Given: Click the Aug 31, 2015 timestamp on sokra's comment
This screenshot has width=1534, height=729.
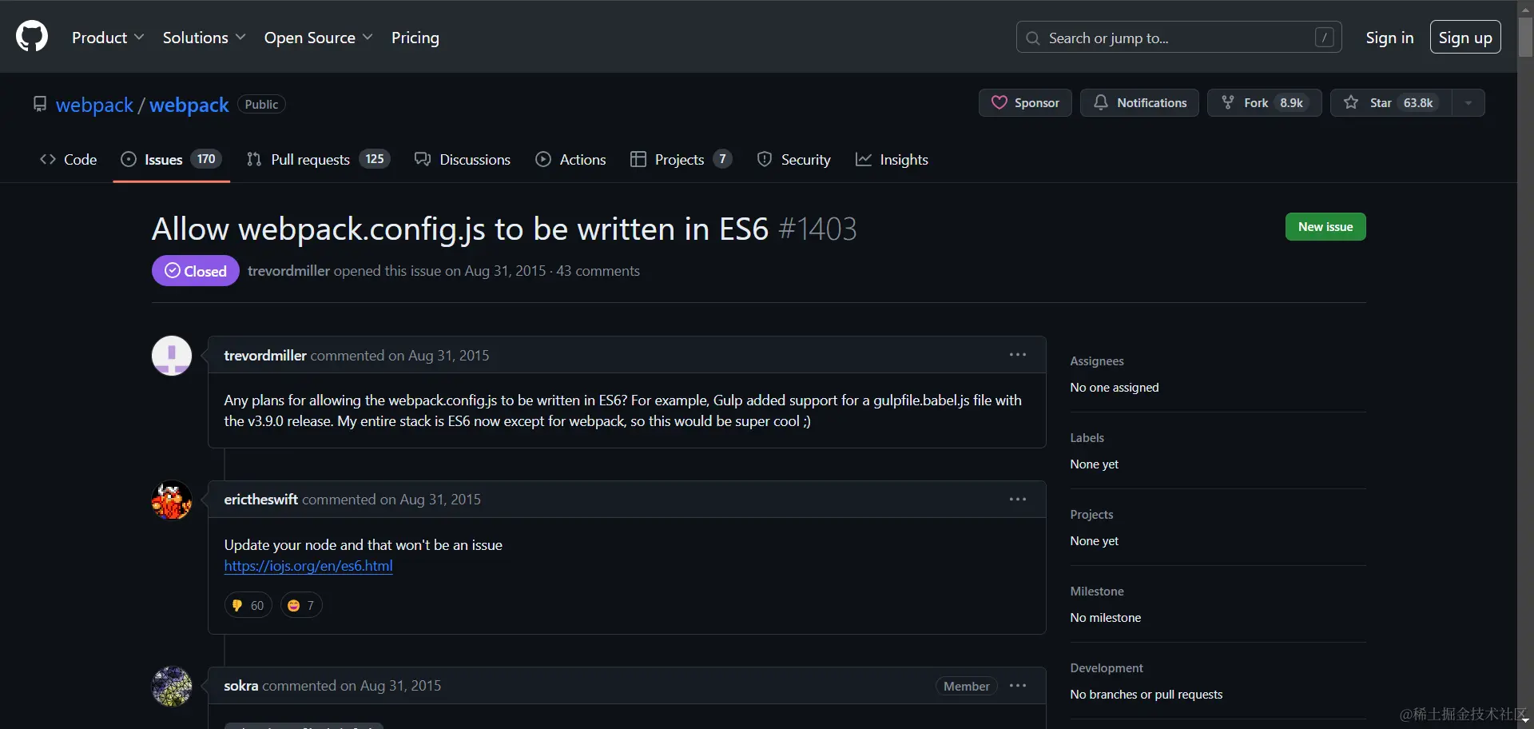Looking at the screenshot, I should [400, 686].
